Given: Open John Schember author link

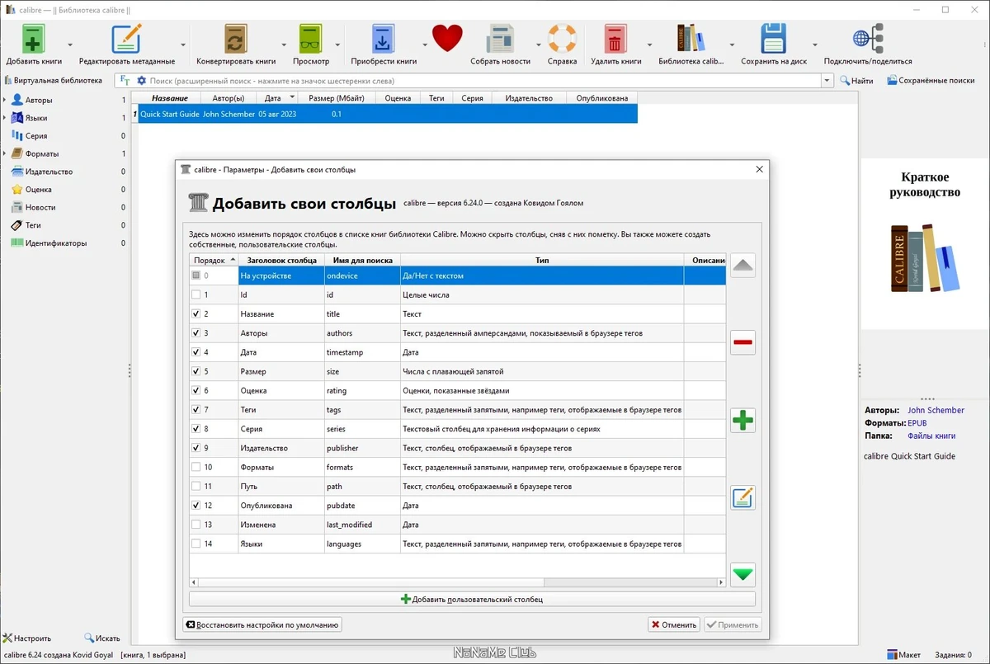Looking at the screenshot, I should coord(936,410).
